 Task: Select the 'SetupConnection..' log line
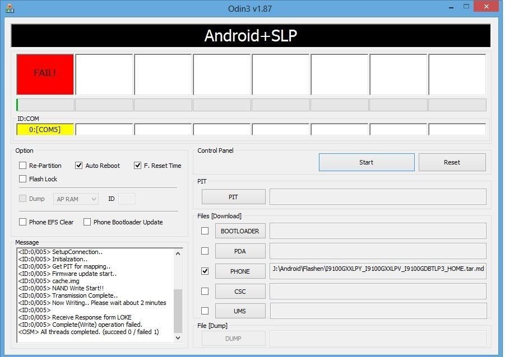coord(60,252)
